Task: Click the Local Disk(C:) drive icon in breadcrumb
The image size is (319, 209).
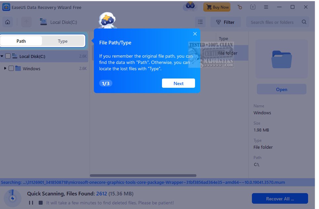Action: click(43, 22)
